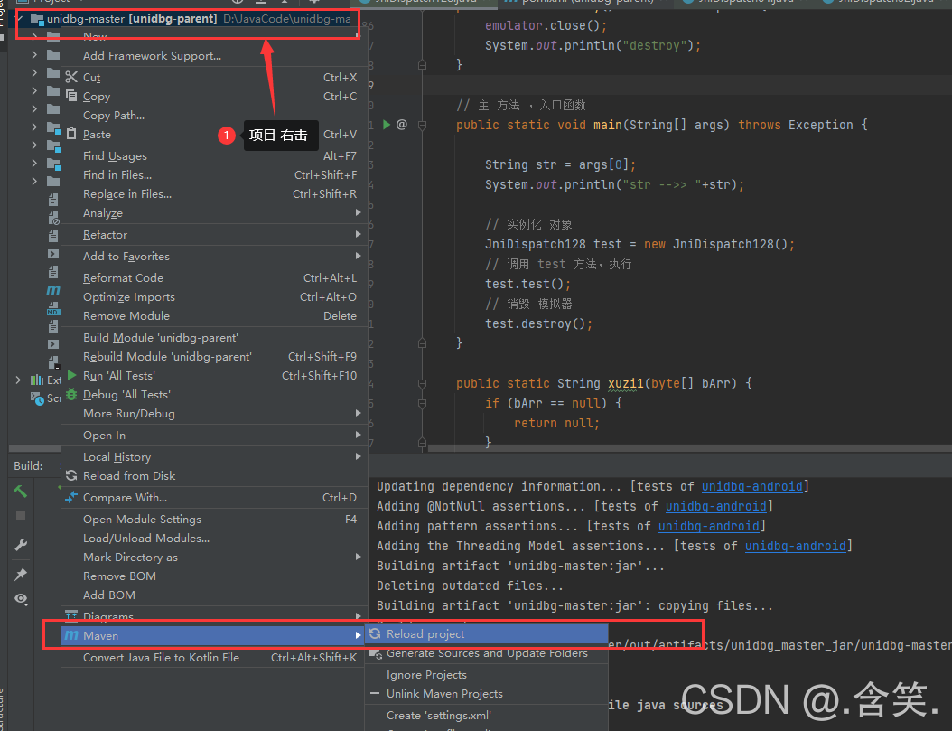Click the Reload project refresh icon in submenu

(375, 633)
